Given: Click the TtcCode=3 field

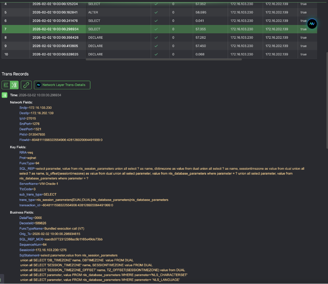Looking at the screenshot, I should [x=28, y=189].
